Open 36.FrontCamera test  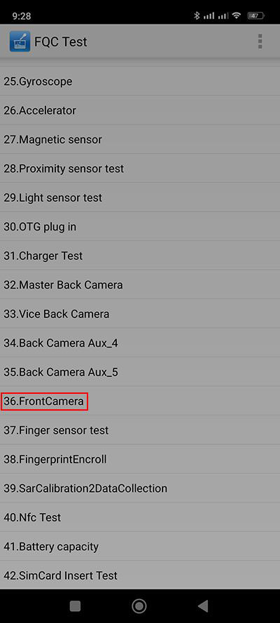point(140,401)
